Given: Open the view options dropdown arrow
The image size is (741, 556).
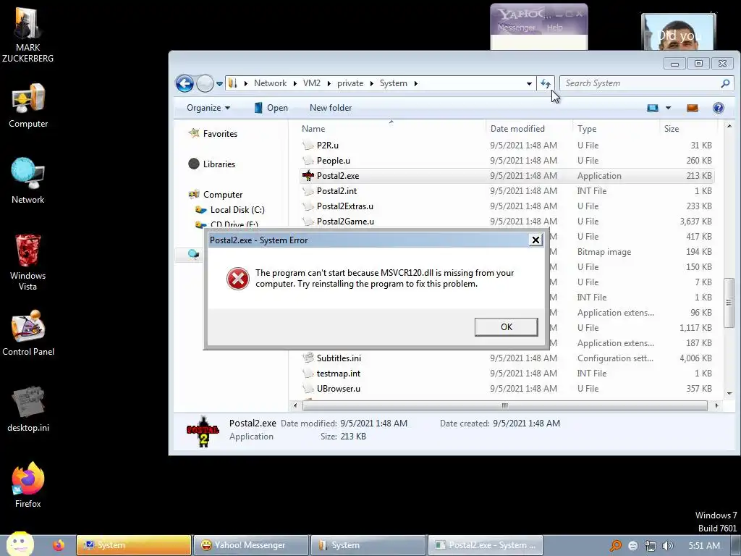Looking at the screenshot, I should click(668, 108).
